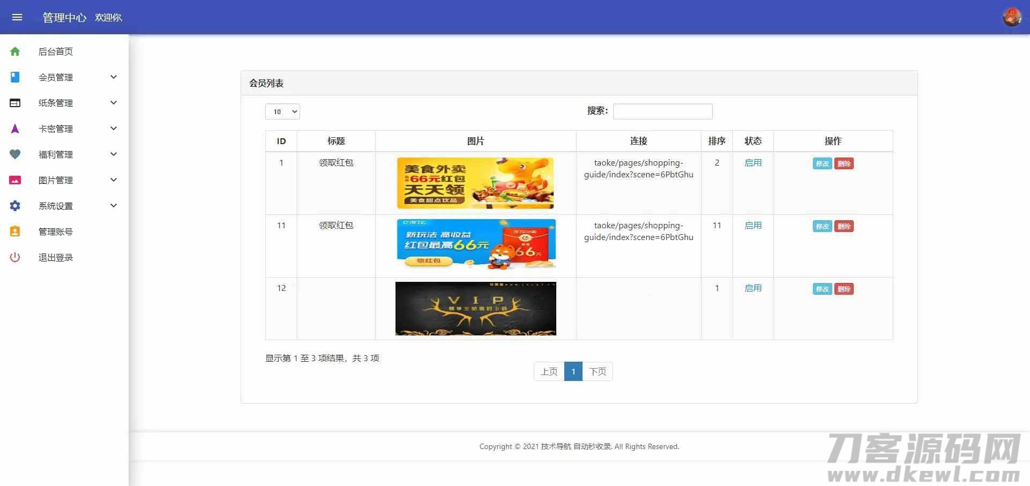Viewport: 1030px width, 486px height.
Task: Open 图片管理 via its picture icon
Action: 15,180
